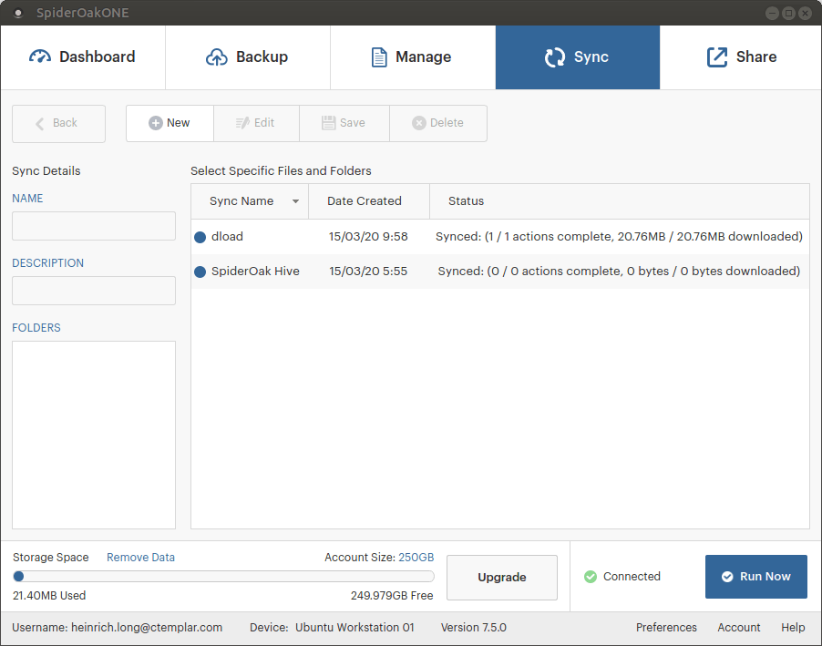Start syncing with Run Now
The height and width of the screenshot is (646, 822).
[x=756, y=577]
